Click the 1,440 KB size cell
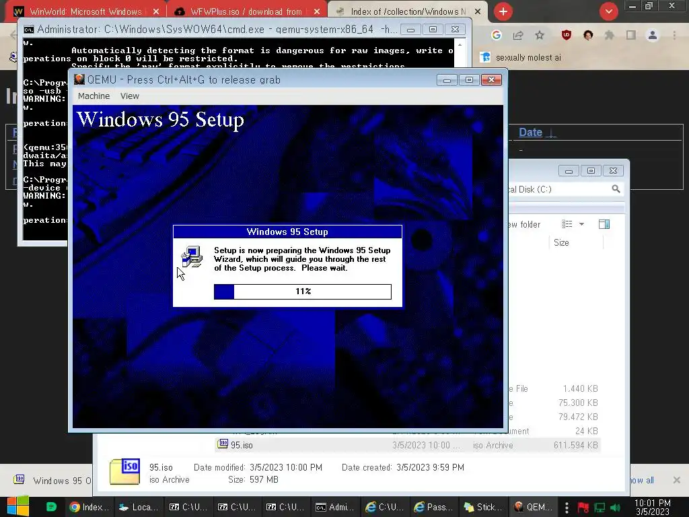Screen dimensions: 689x517 coord(580,388)
